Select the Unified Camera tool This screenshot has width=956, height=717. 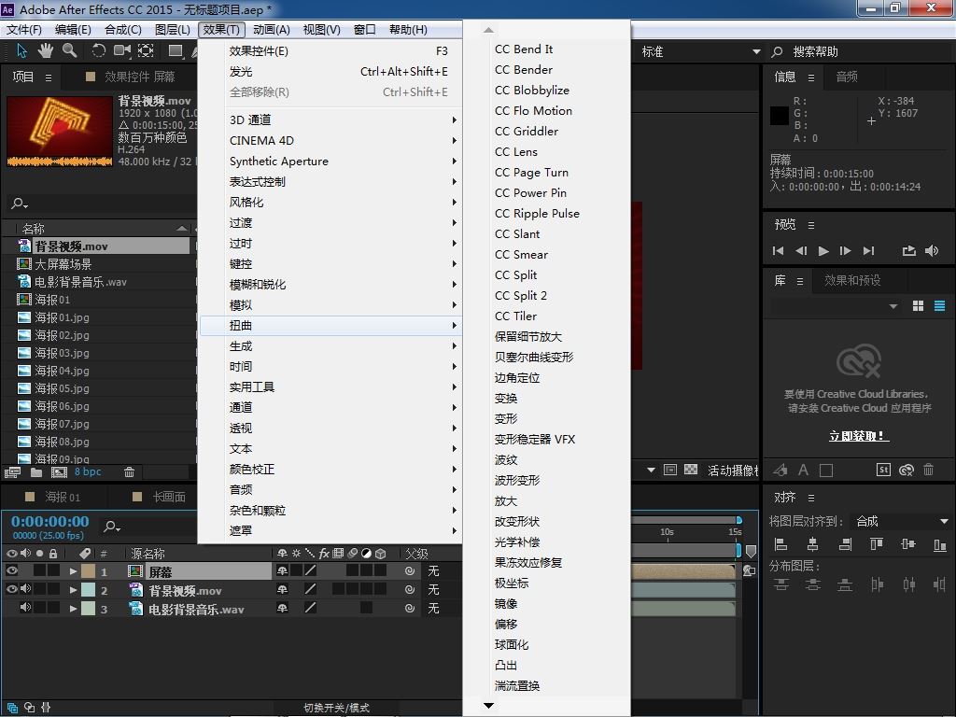coord(122,50)
